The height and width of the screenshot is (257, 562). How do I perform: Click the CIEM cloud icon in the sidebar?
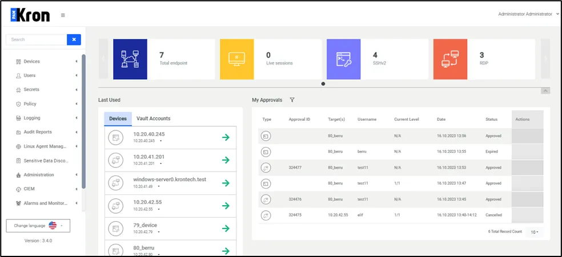[19, 189]
